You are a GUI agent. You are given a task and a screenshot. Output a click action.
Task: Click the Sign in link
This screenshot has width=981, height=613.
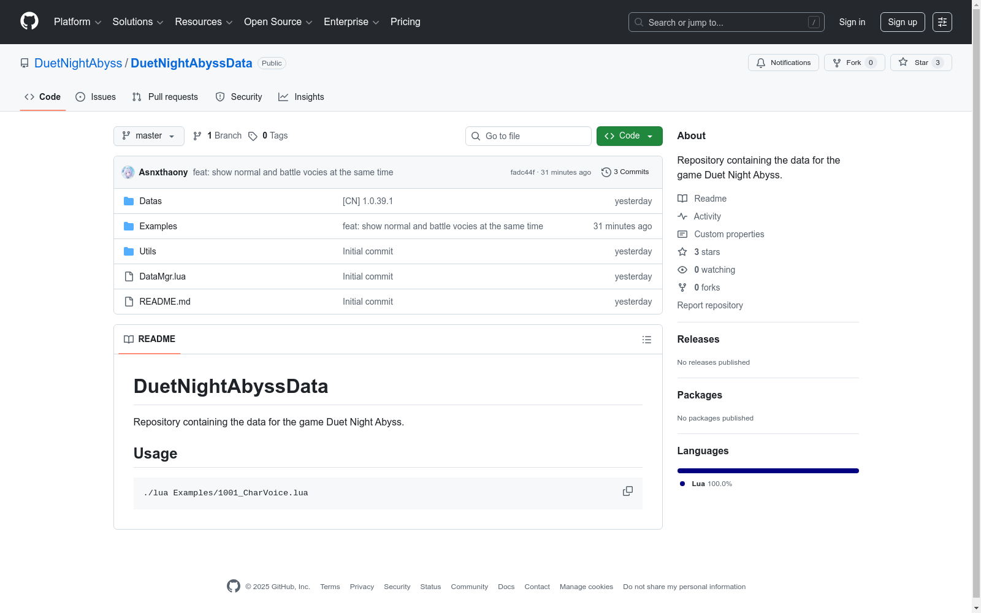coord(852,22)
